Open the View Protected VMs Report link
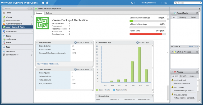 coord(48,64)
